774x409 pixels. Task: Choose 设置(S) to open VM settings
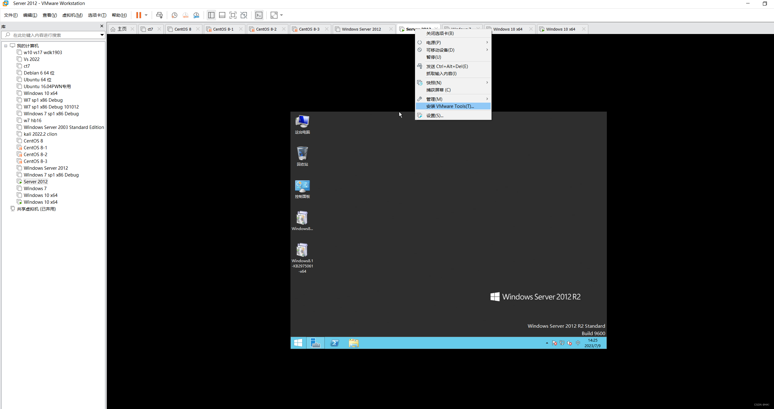(x=435, y=115)
